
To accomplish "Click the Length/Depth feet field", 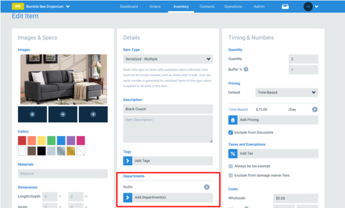I will point(50,196).
